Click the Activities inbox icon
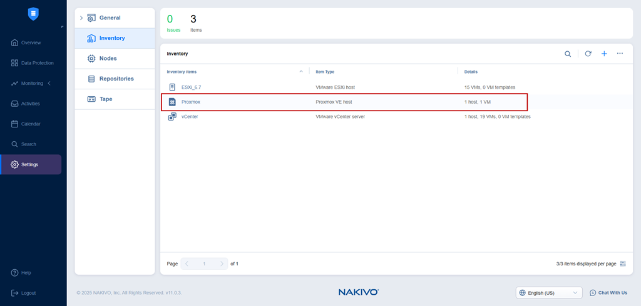The image size is (641, 306). [x=15, y=104]
